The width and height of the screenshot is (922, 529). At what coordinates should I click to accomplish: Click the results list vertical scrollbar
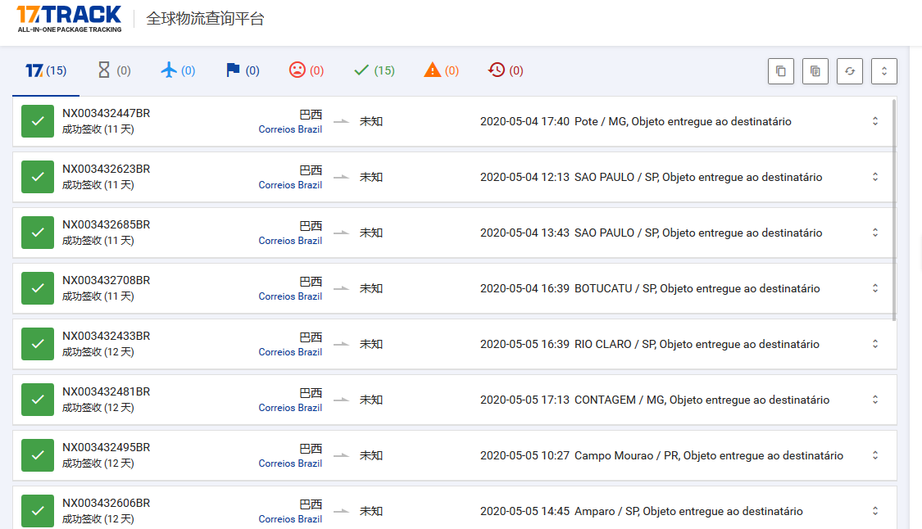pyautogui.click(x=894, y=210)
